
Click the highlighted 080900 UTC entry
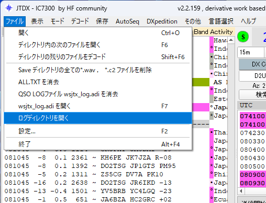(252, 175)
